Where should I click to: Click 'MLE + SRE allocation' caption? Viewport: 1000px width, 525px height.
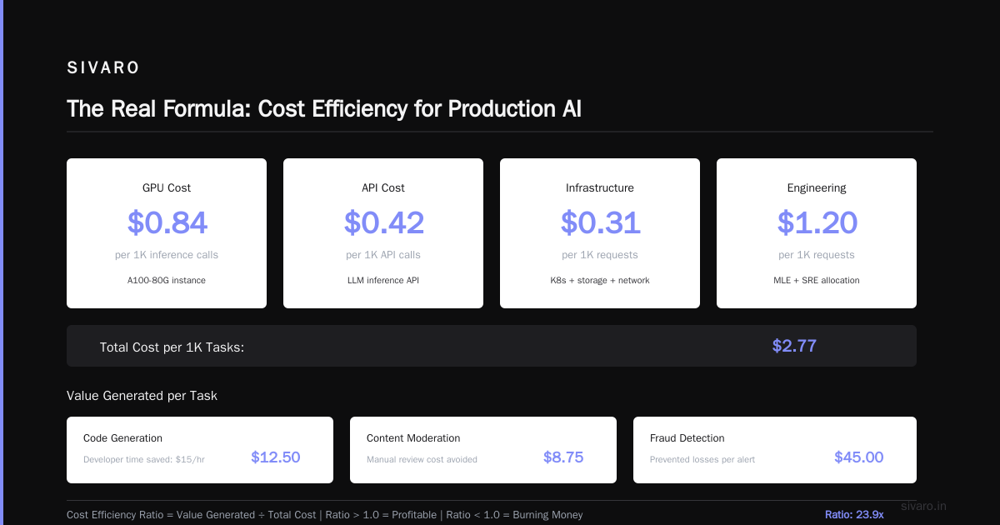[x=817, y=281]
